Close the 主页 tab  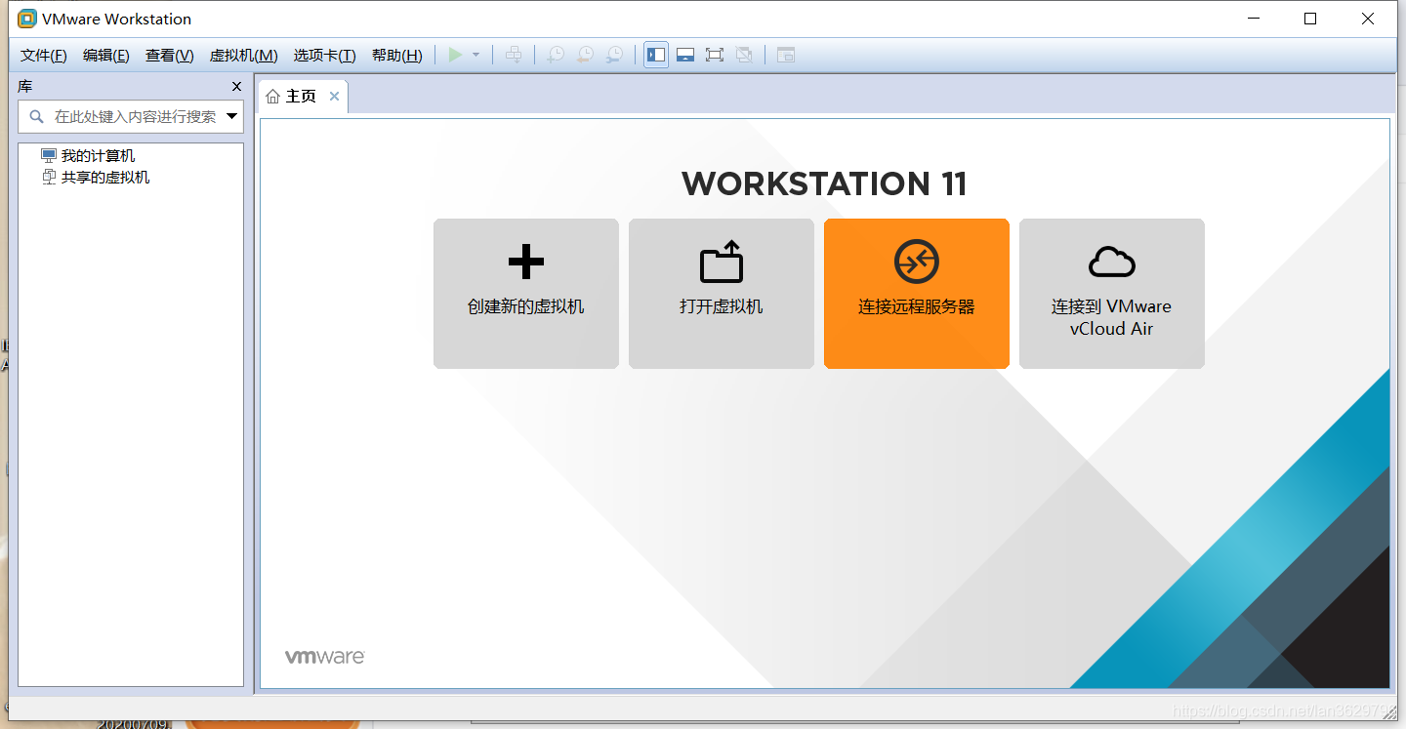[x=334, y=97]
